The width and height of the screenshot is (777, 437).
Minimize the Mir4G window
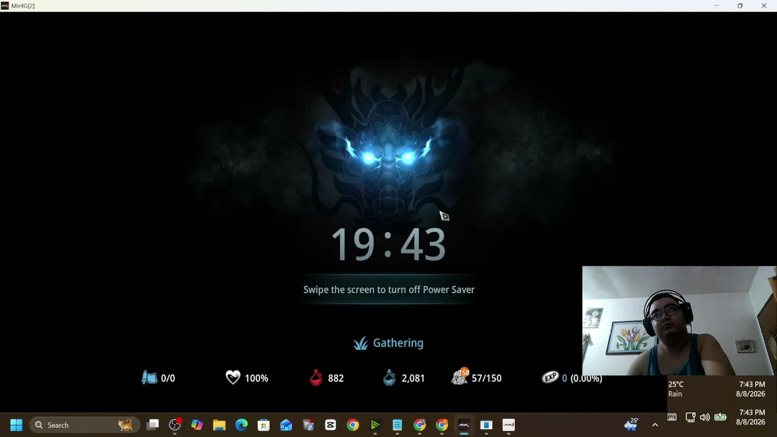tap(716, 5)
